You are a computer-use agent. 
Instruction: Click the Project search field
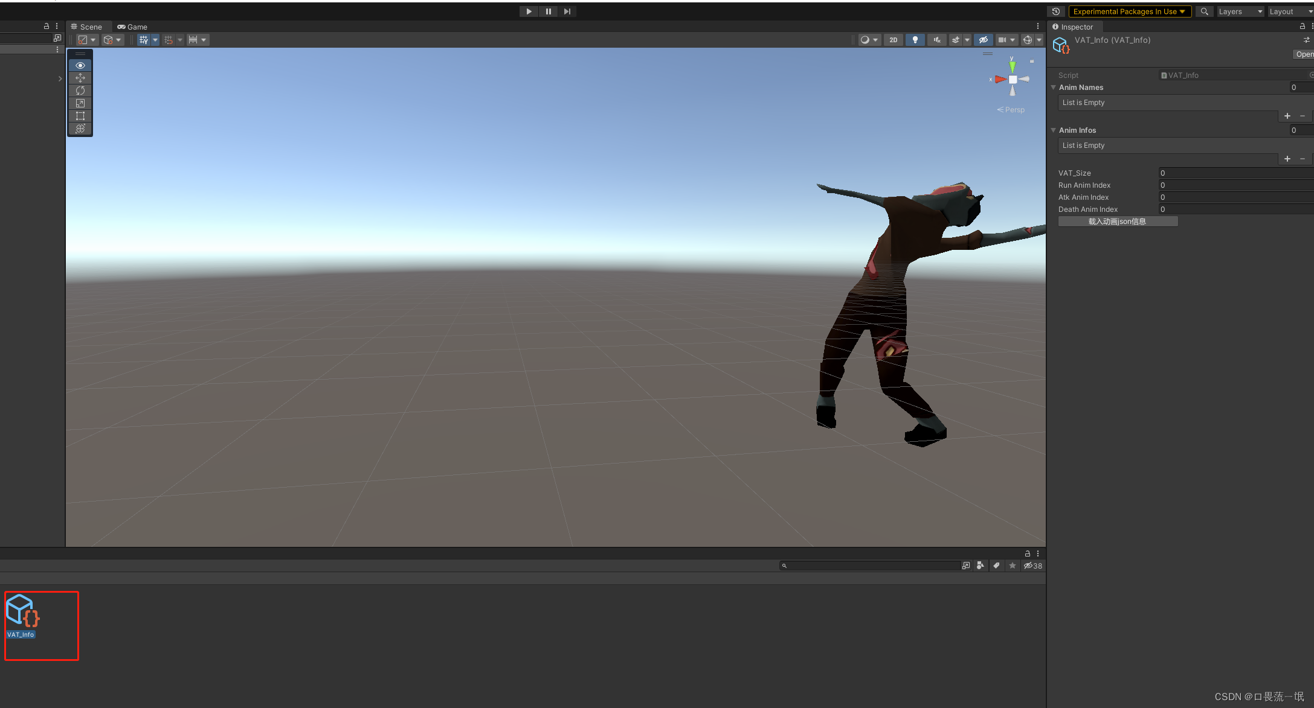[x=869, y=566]
